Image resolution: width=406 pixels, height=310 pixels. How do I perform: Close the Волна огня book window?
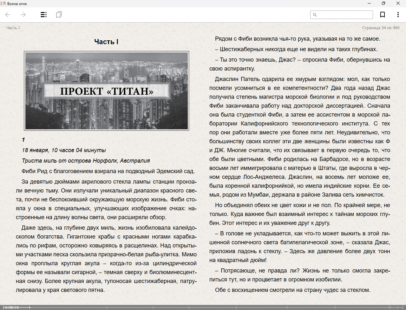(x=398, y=3)
